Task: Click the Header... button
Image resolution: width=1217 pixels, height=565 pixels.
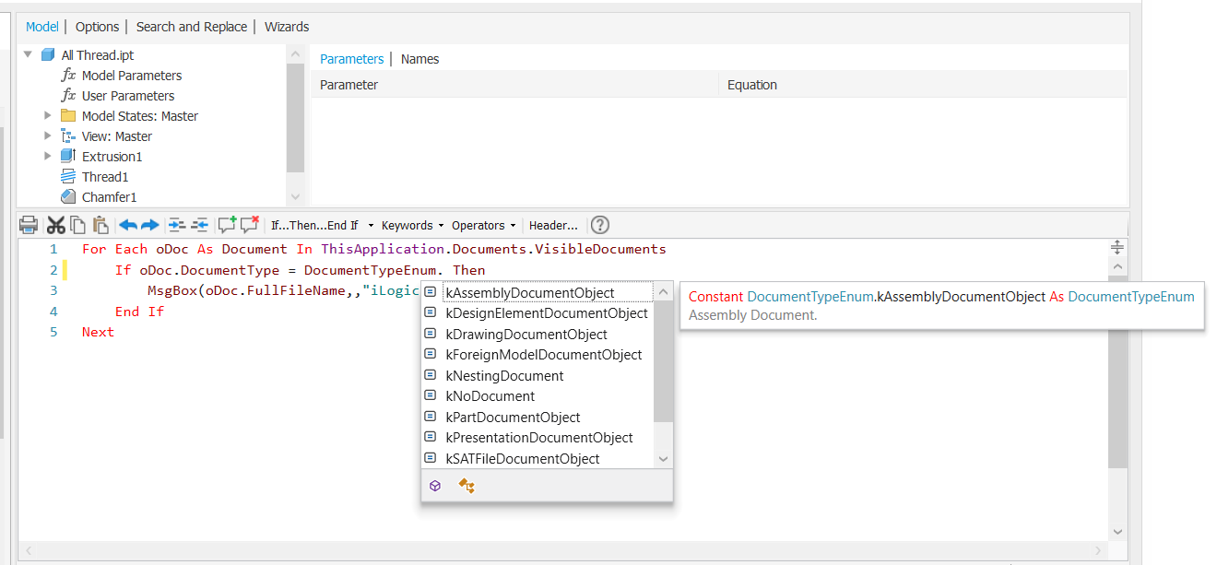Action: pyautogui.click(x=553, y=225)
